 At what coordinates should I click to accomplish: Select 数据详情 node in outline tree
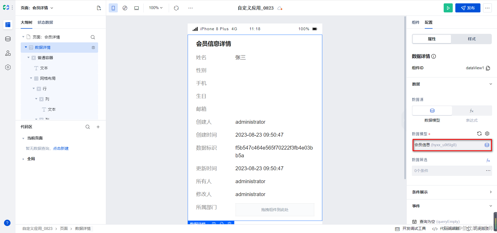click(x=59, y=48)
